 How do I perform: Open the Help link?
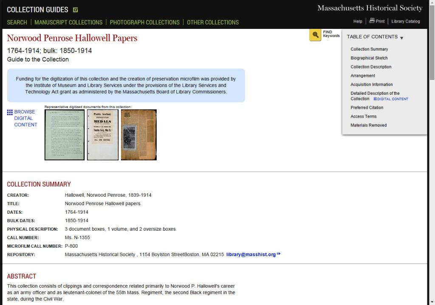pos(358,21)
